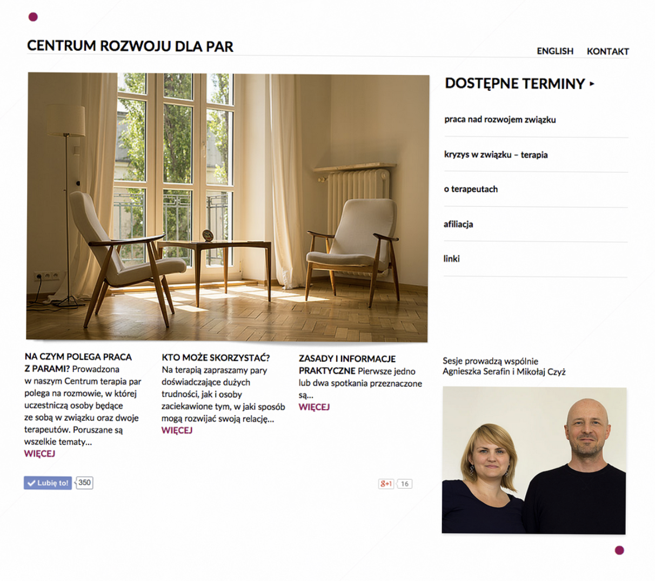Click the 350 likes counter
The height and width of the screenshot is (581, 655).
point(84,483)
